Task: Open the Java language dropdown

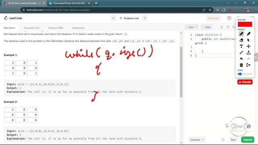Action: [192, 27]
